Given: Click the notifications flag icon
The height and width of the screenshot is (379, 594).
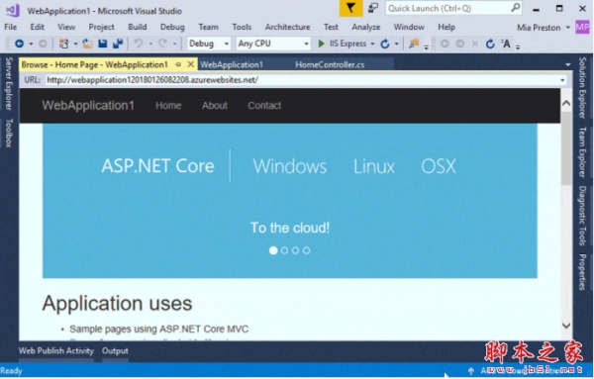Looking at the screenshot, I should (350, 8).
